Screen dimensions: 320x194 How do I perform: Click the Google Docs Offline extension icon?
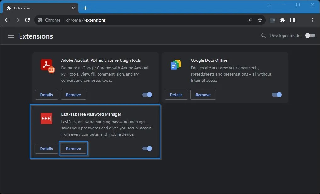click(175, 65)
